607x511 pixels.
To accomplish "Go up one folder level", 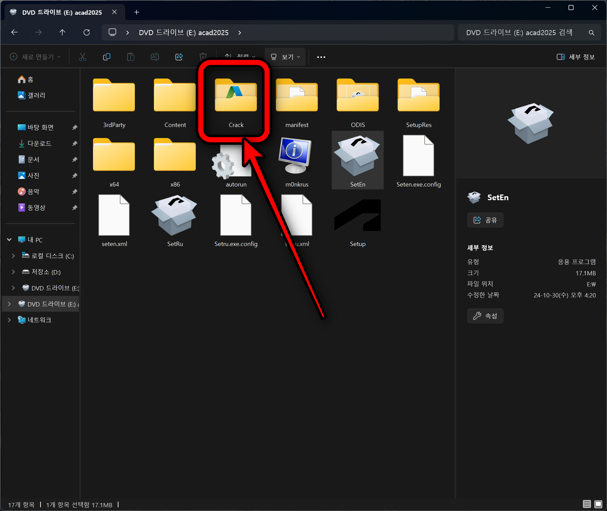I will coord(62,32).
